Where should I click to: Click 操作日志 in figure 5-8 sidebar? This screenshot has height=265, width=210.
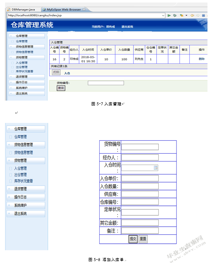pos(26,197)
